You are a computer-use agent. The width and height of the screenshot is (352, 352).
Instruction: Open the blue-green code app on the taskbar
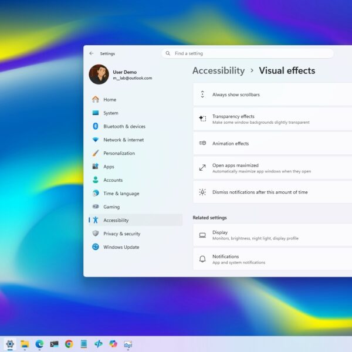[x=99, y=344]
